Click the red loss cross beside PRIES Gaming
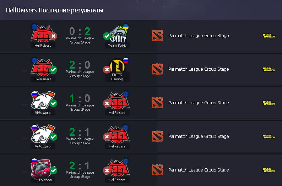 107,70
